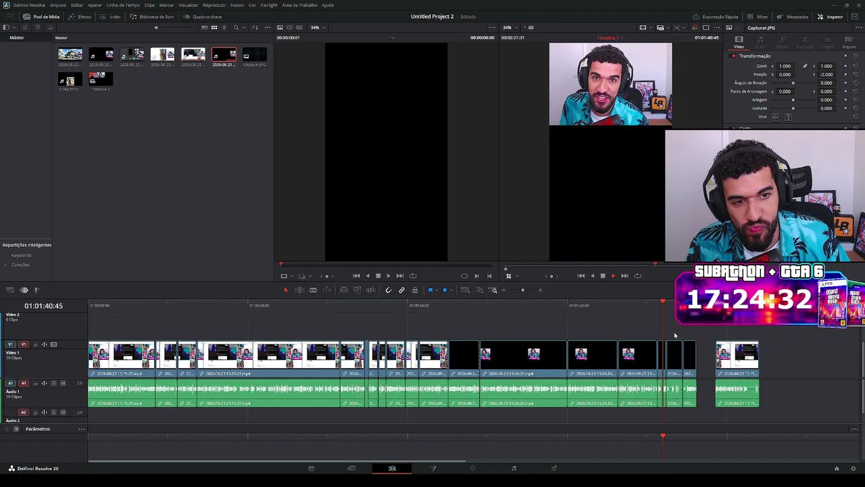Mute the Áudio 2 track
Viewport: 865px width, 487px height.
click(63, 413)
